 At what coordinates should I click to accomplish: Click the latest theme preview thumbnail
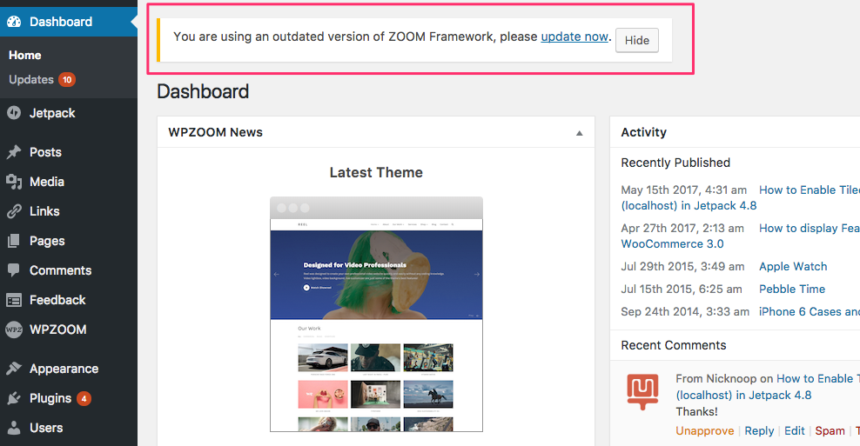pyautogui.click(x=376, y=314)
